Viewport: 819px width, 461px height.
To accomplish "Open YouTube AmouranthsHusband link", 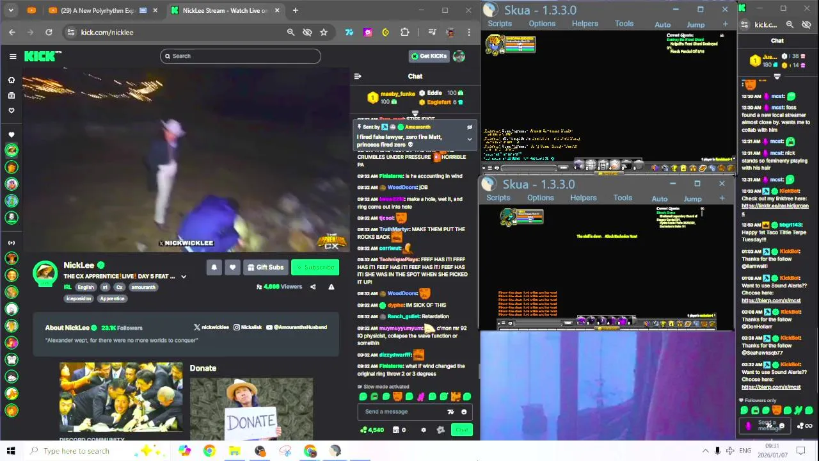I will coord(296,327).
